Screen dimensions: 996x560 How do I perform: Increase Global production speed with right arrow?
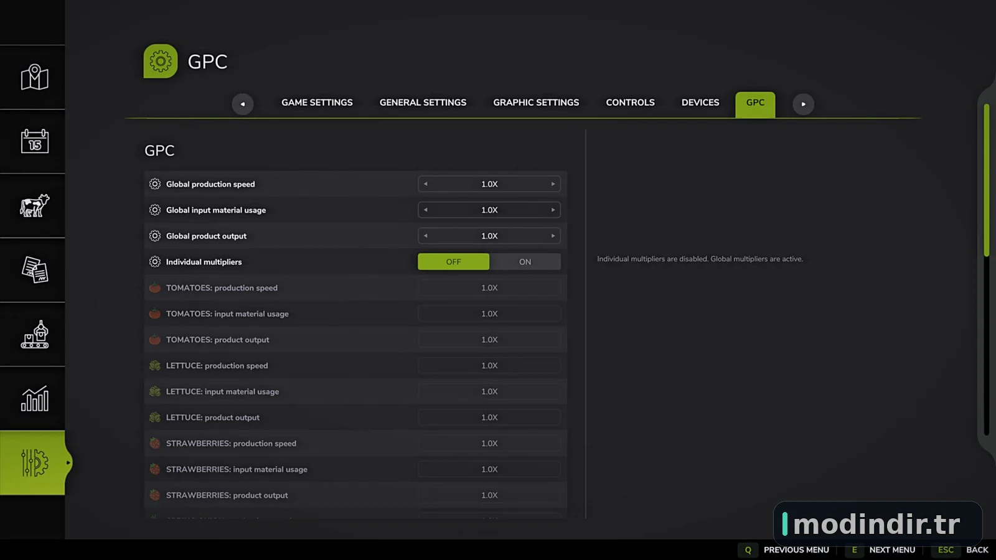pos(553,184)
